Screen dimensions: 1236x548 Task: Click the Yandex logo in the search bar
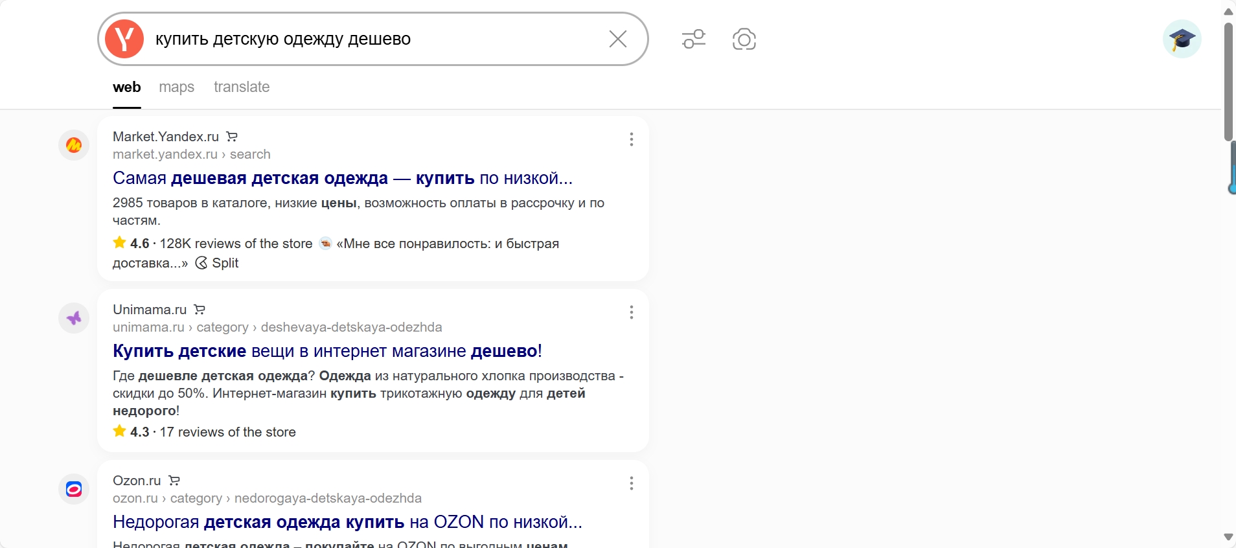(124, 39)
